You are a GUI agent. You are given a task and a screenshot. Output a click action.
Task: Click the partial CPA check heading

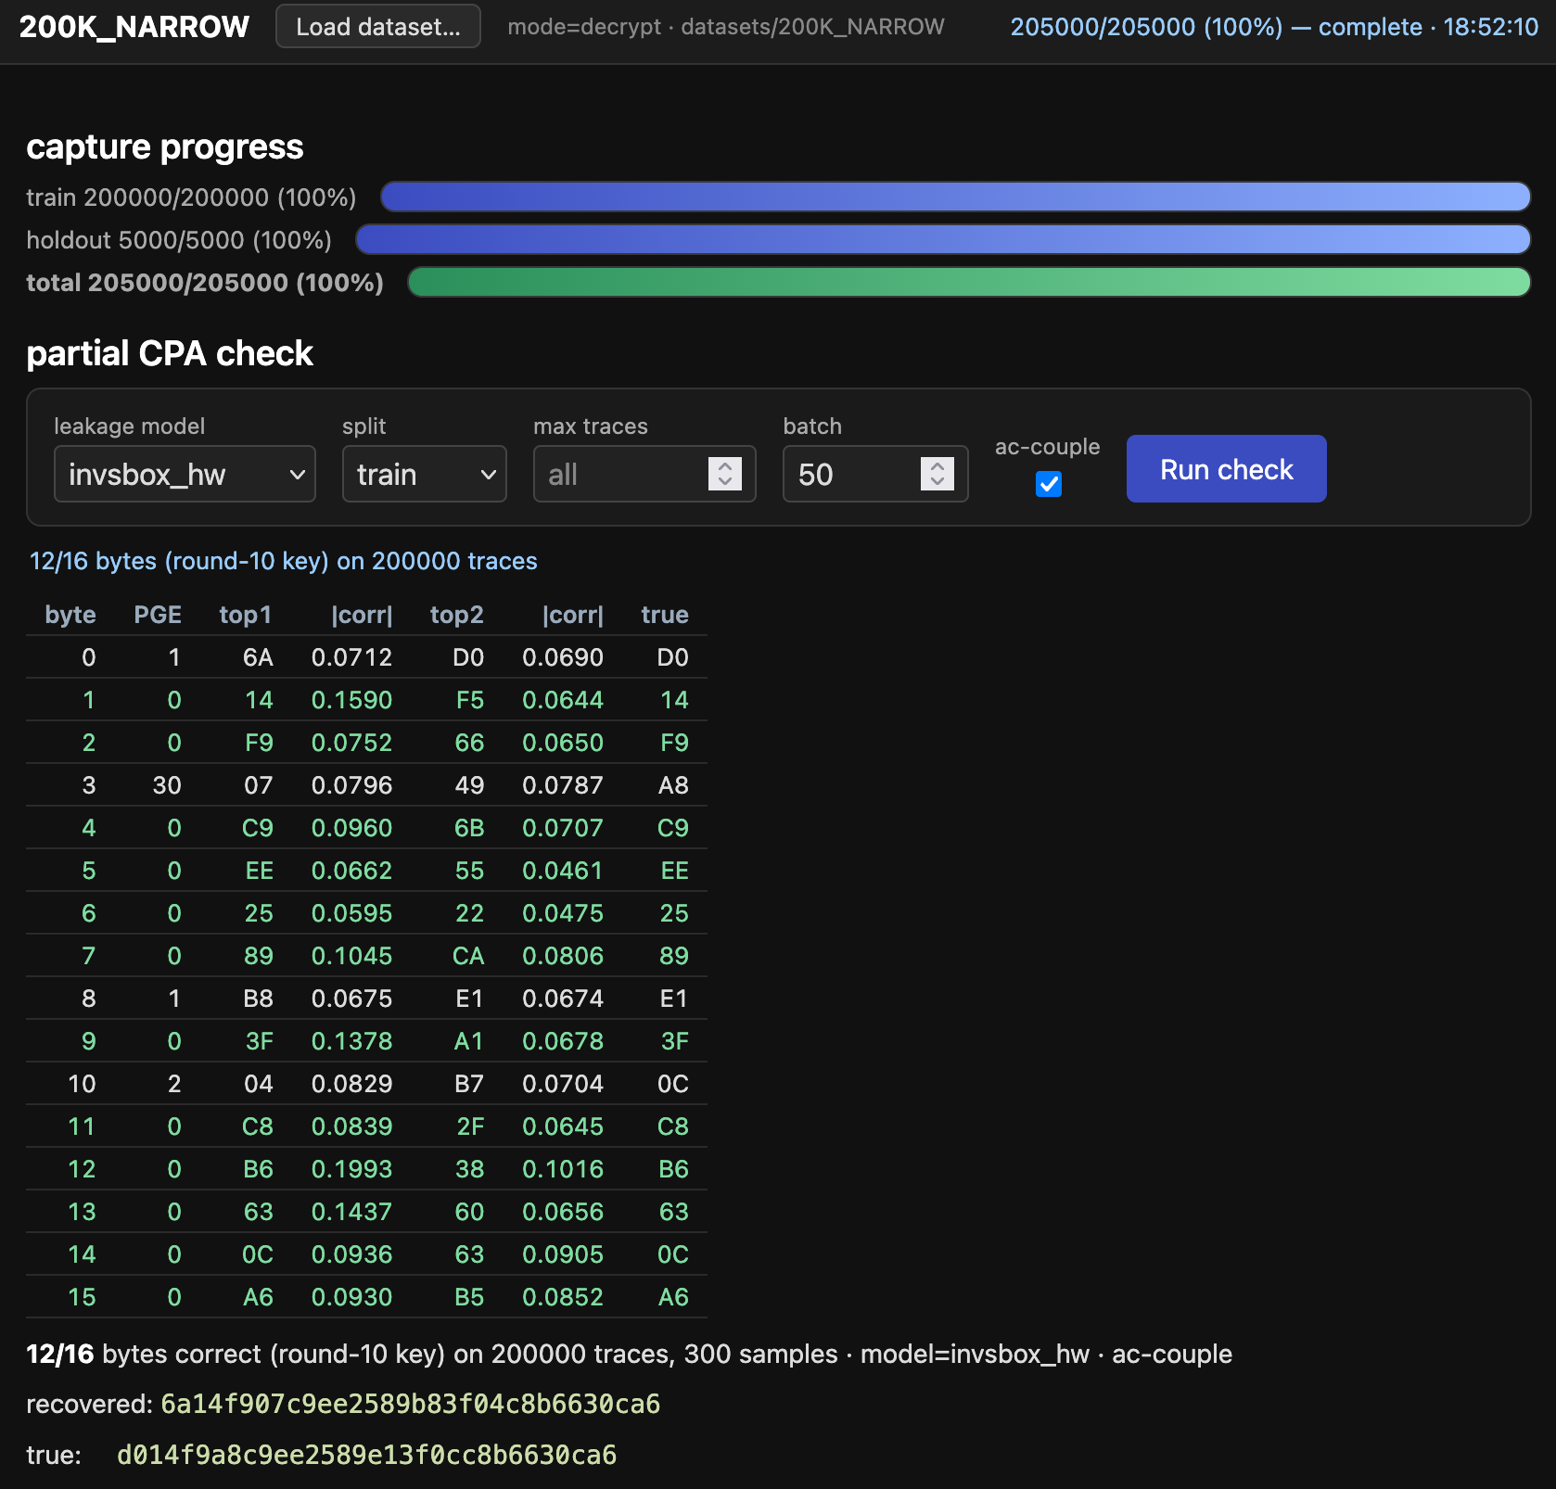coord(170,353)
